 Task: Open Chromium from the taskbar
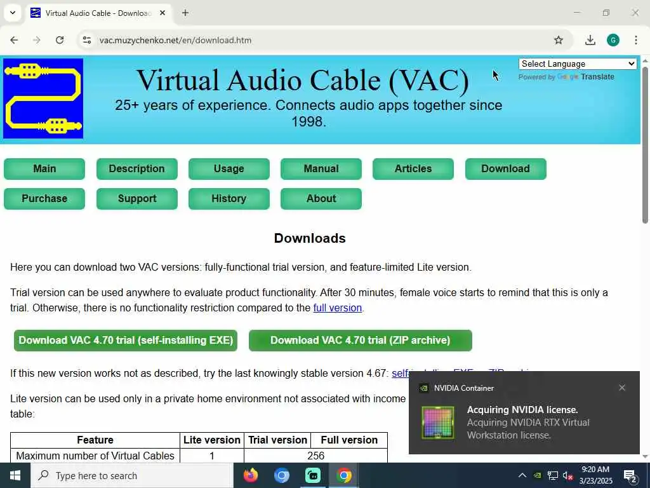281,475
